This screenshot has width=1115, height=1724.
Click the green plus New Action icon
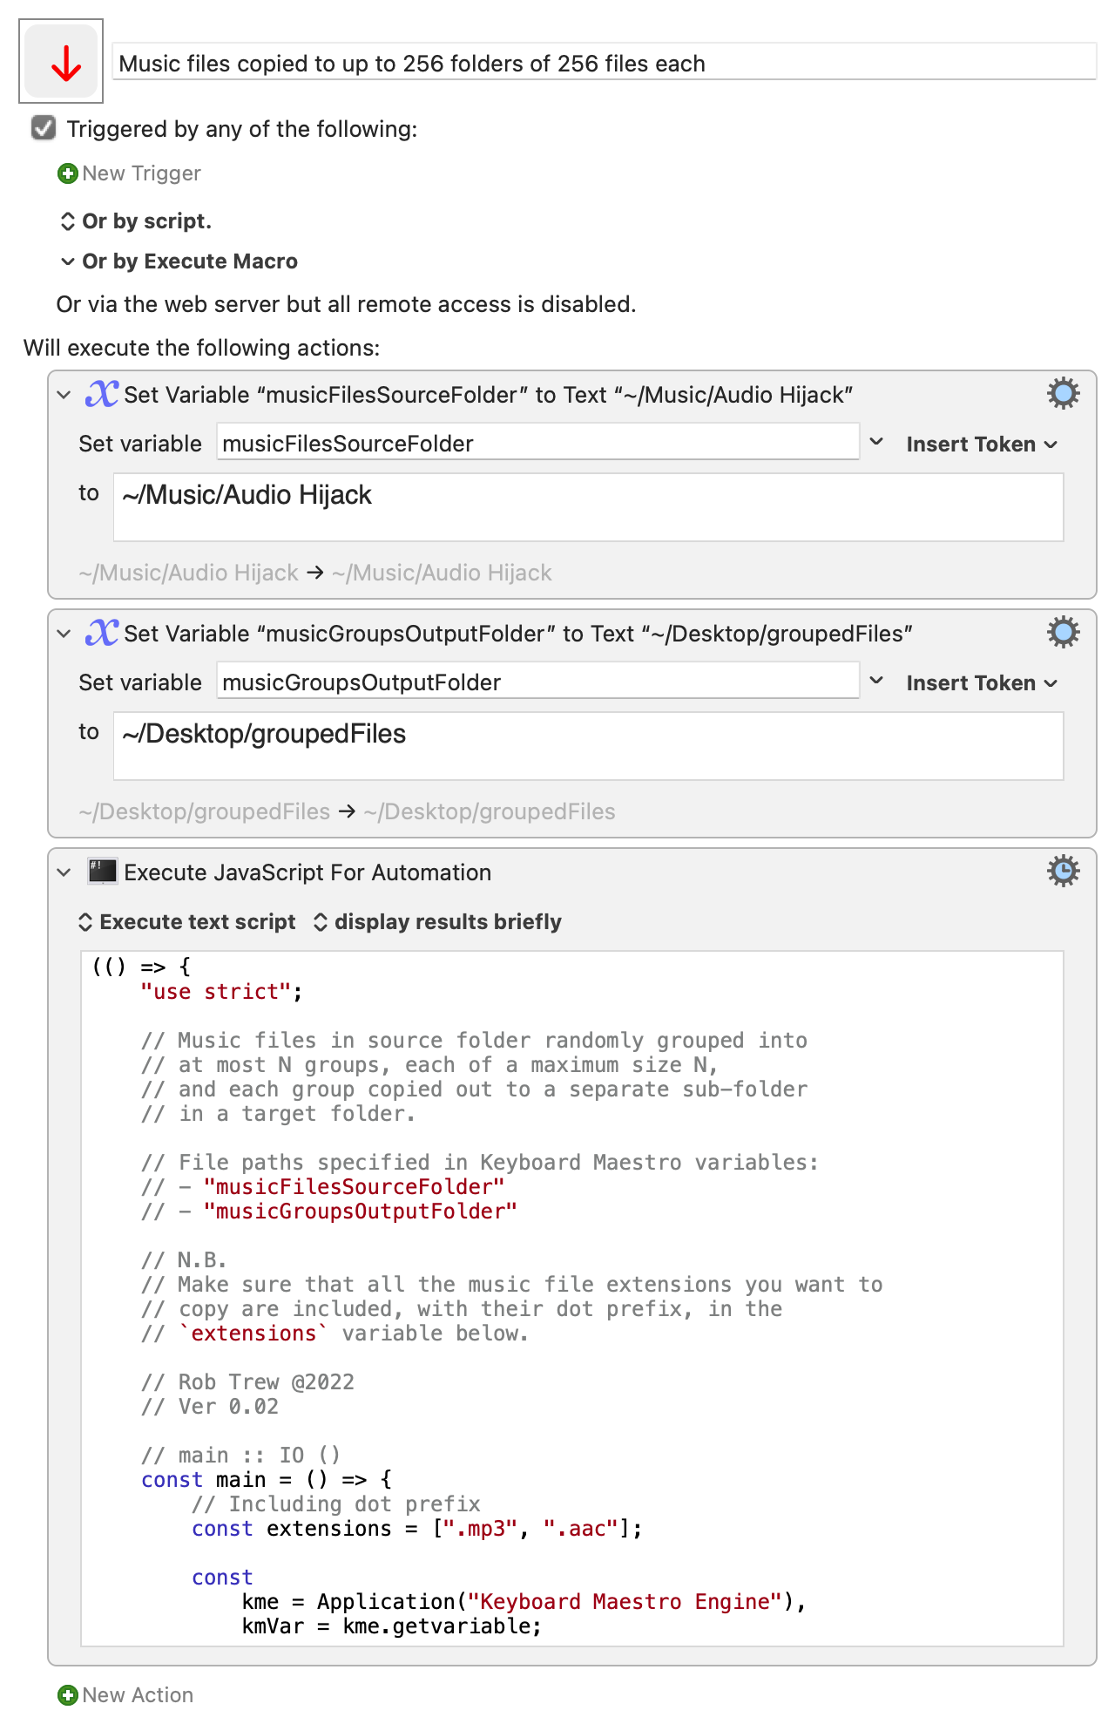[67, 1695]
